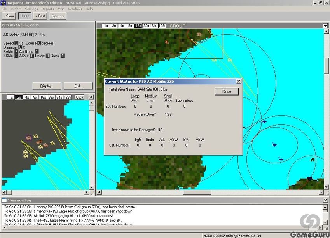The height and width of the screenshot is (238, 330).
Task: Set main map zoom to 2x
Action: pos(114,26)
